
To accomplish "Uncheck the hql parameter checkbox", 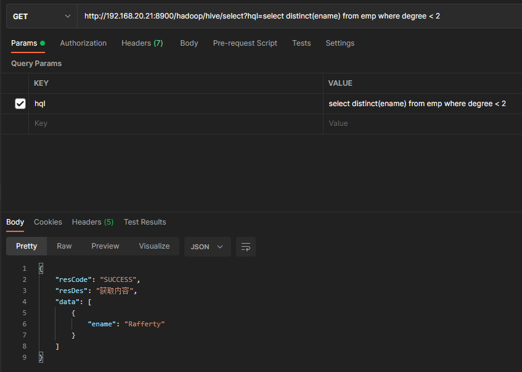I will tap(20, 104).
